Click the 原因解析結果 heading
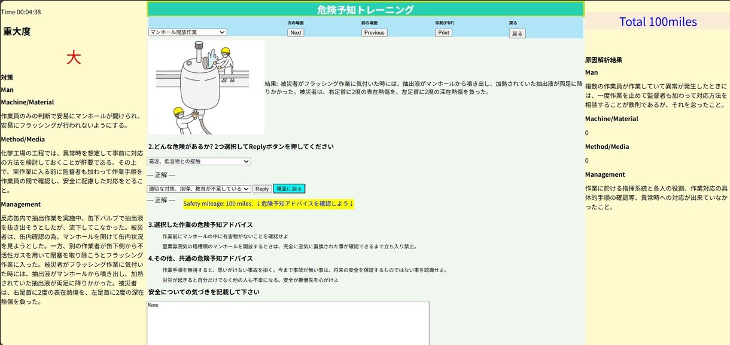Screen dimensions: 730x345 pyautogui.click(x=604, y=60)
